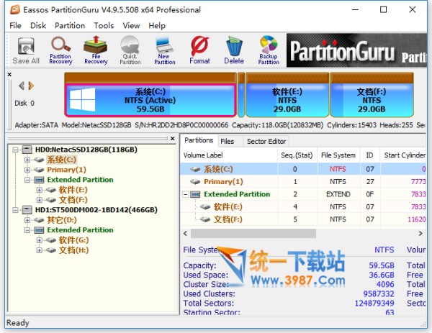Viewport: 432px width, 333px height.
Task: Expand the 文档(H:) tree node
Action: point(39,250)
